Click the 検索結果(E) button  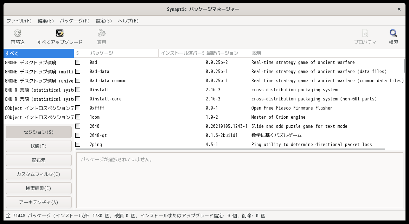pyautogui.click(x=39, y=188)
